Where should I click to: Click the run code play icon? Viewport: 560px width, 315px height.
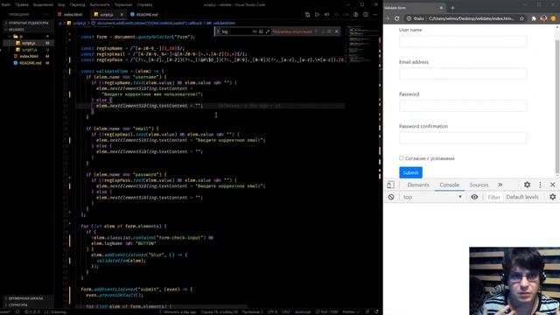point(317,15)
